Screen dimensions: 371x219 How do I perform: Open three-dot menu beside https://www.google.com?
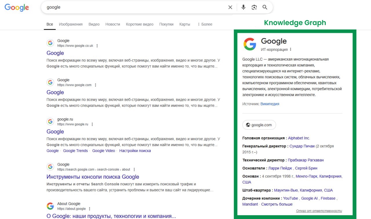95,85
